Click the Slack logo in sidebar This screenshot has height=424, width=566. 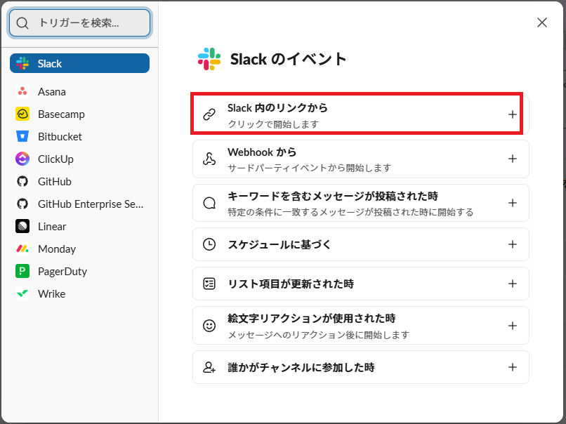pyautogui.click(x=22, y=63)
